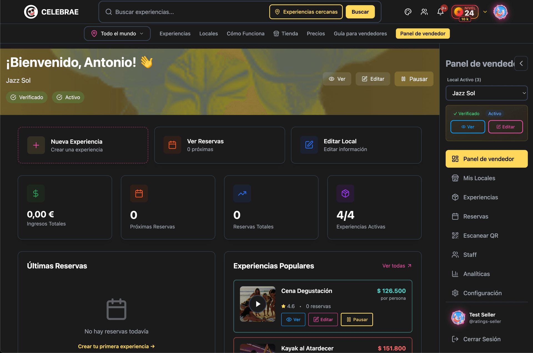Open Tienda in top navigation
The width and height of the screenshot is (533, 353).
click(x=286, y=34)
